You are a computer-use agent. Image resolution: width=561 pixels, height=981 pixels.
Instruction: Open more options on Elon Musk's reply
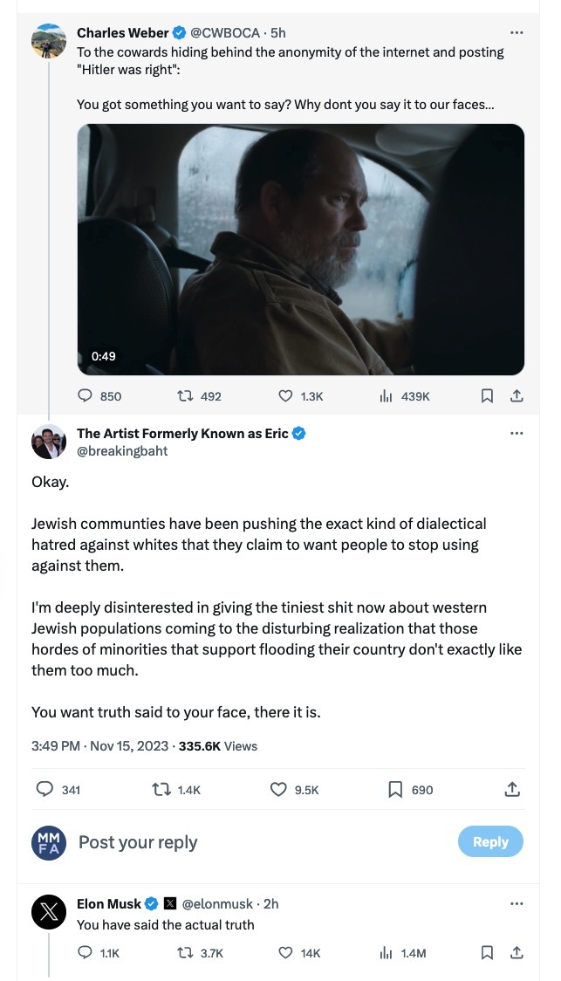click(x=517, y=904)
